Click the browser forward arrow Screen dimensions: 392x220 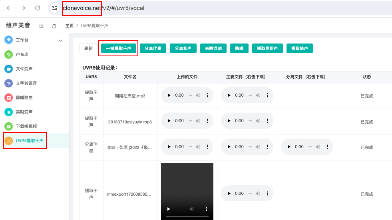point(23,8)
